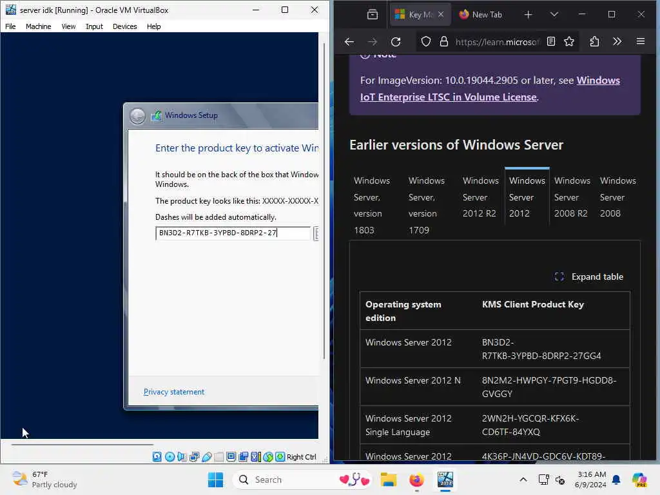Expand more tools overflow chevron in Firefox toolbar
The image size is (660, 495).
(617, 41)
